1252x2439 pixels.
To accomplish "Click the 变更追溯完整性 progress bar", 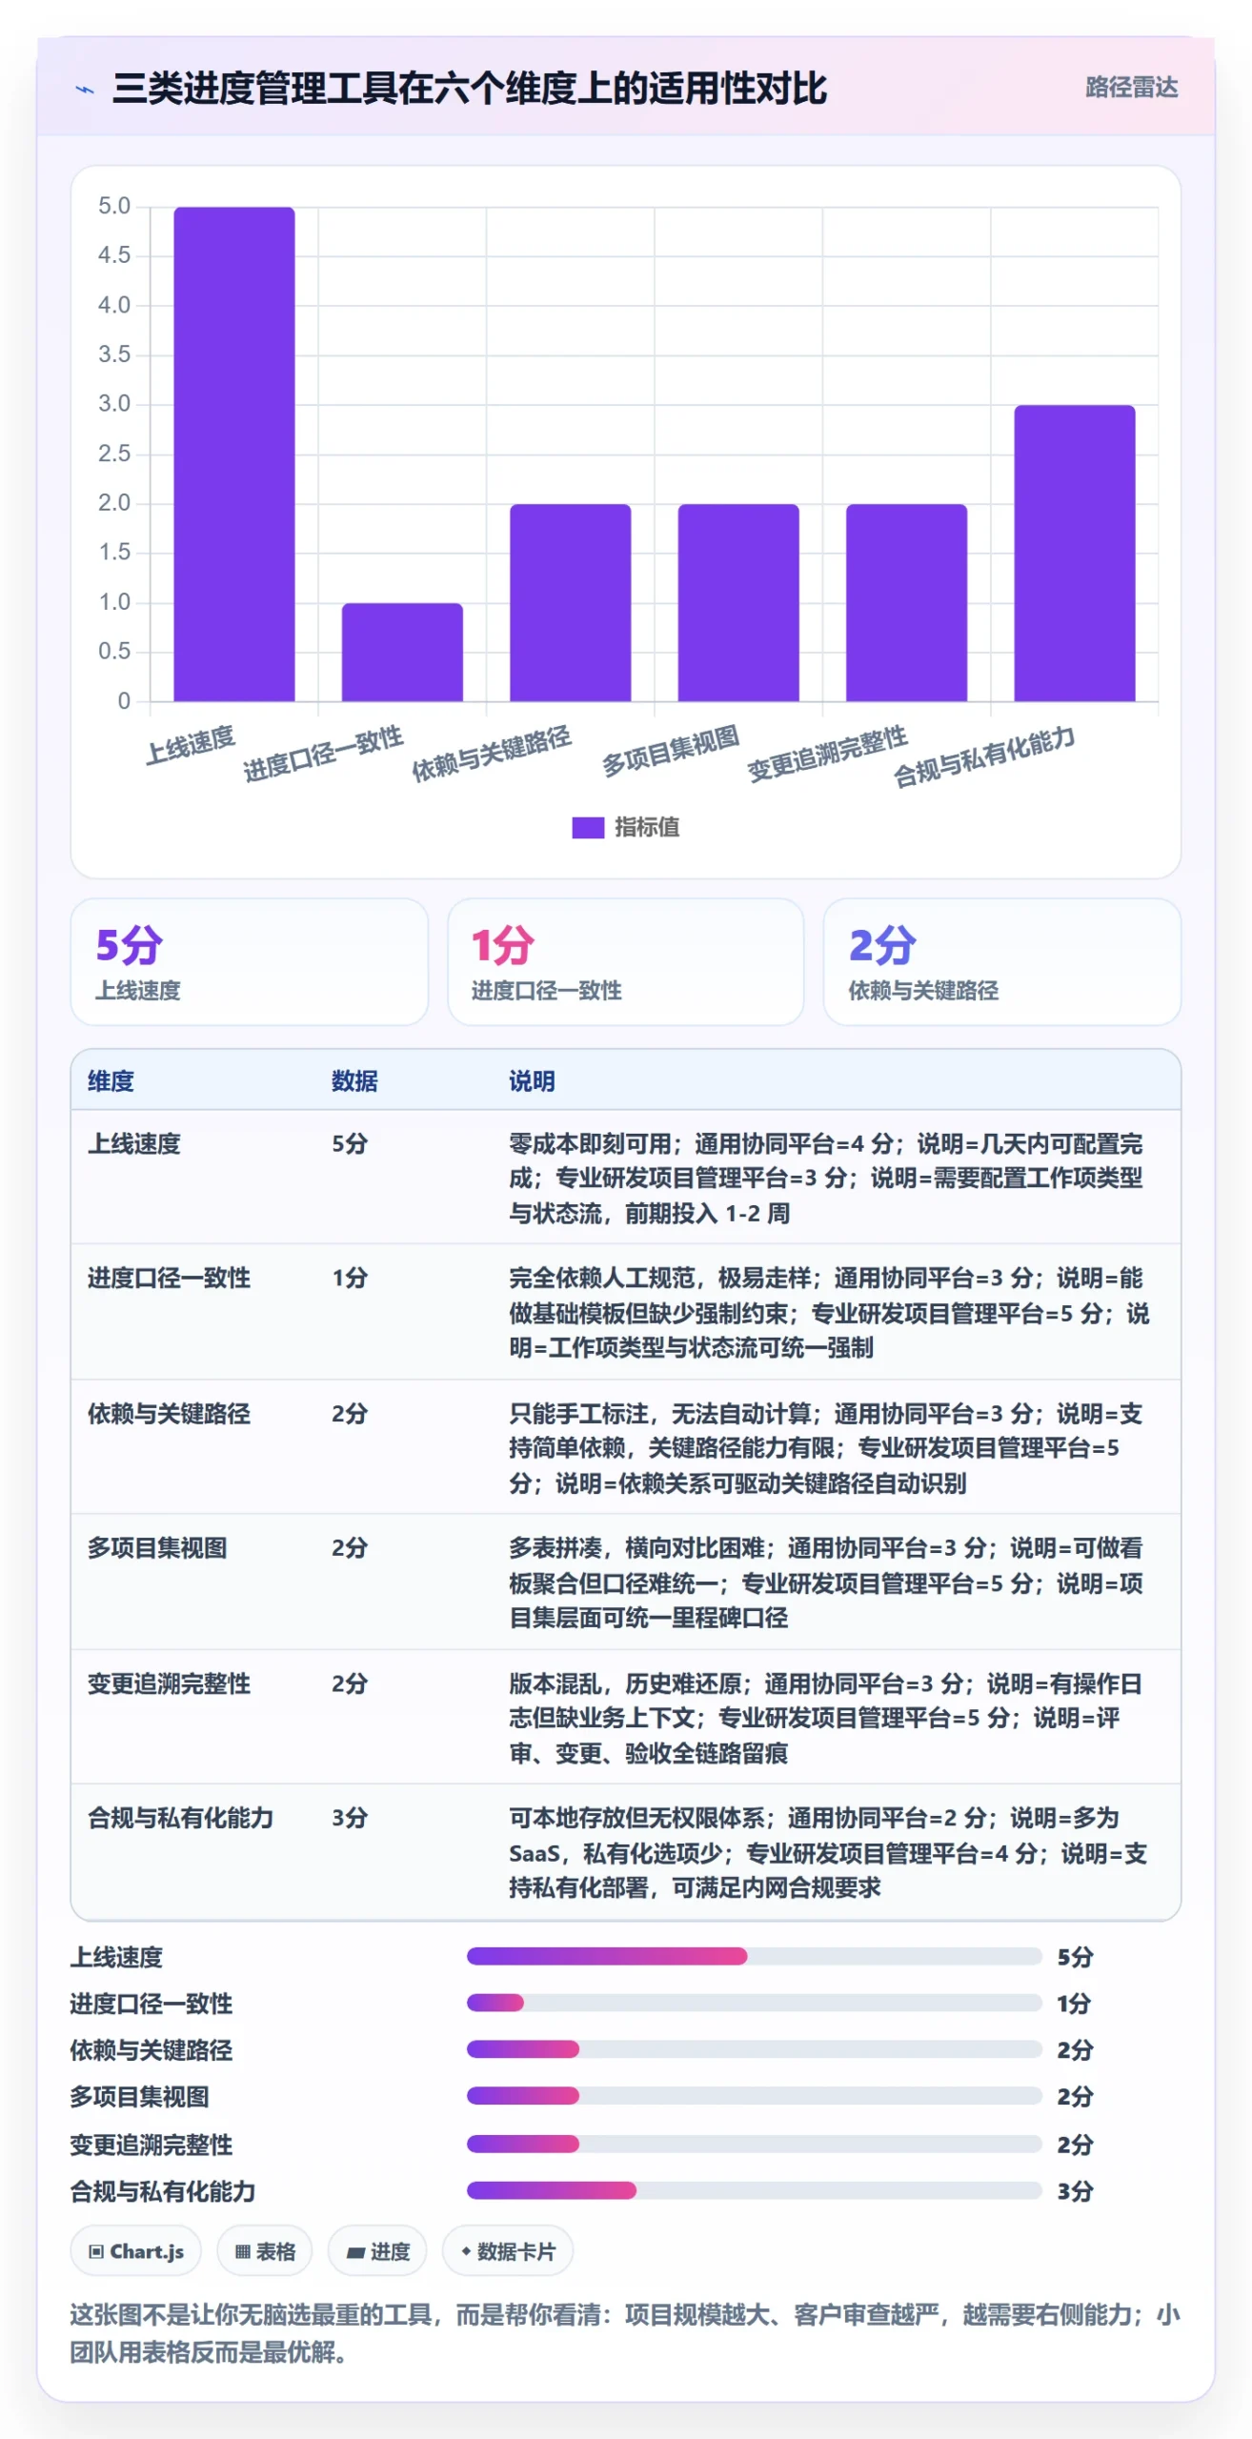I will (x=754, y=2144).
